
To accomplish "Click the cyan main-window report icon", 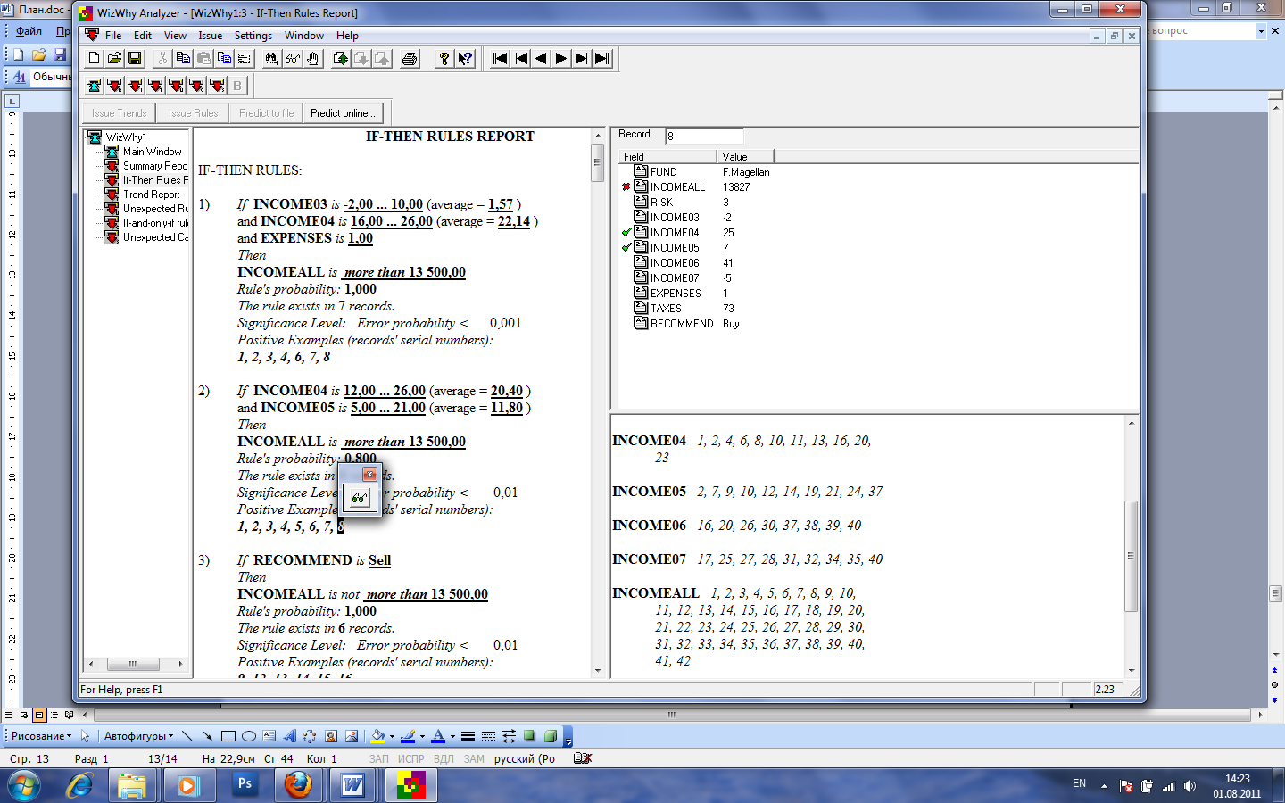I will (x=94, y=86).
